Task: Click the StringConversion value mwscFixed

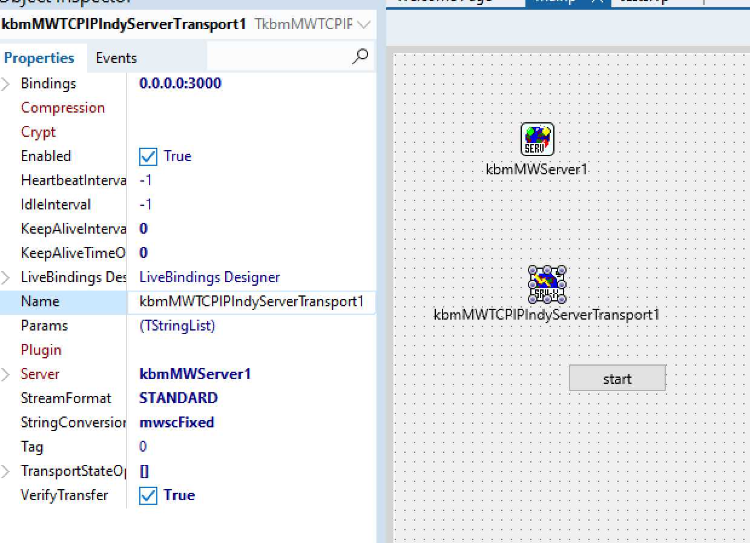Action: (x=177, y=423)
